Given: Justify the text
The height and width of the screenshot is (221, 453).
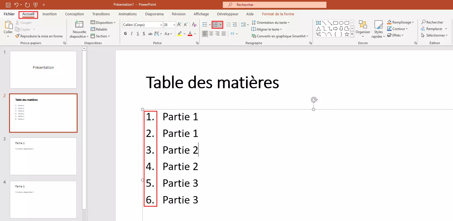Looking at the screenshot, I should [224, 34].
